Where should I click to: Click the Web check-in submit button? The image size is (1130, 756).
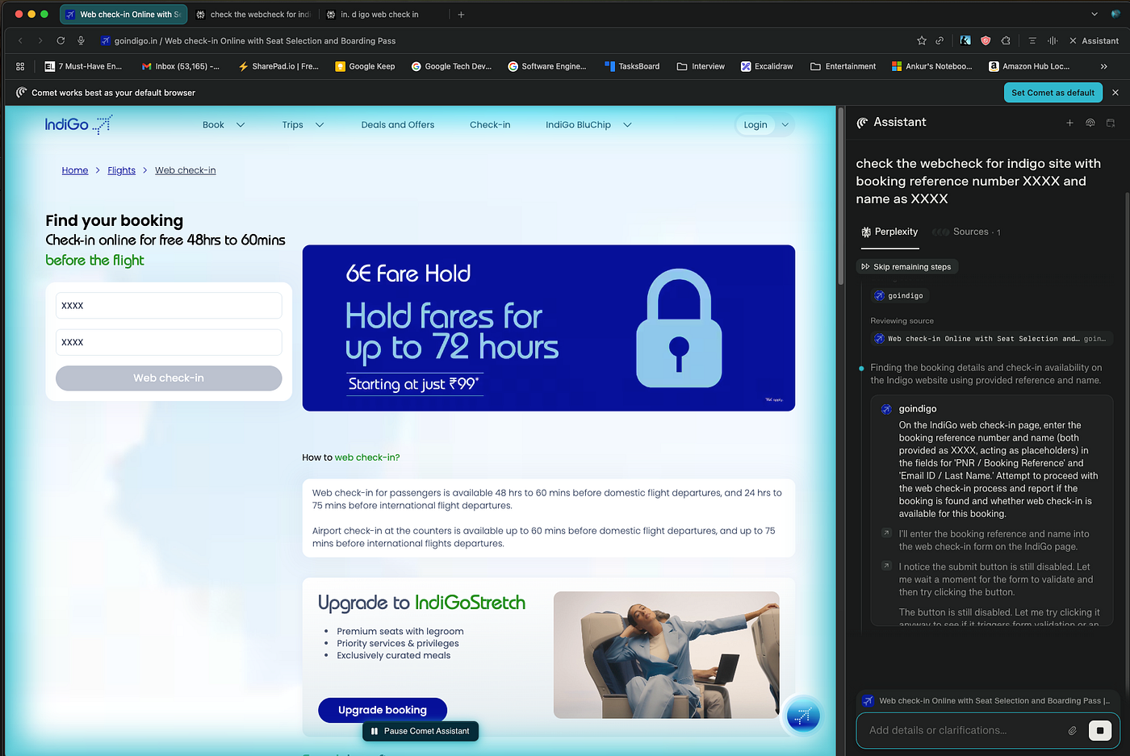click(x=169, y=378)
